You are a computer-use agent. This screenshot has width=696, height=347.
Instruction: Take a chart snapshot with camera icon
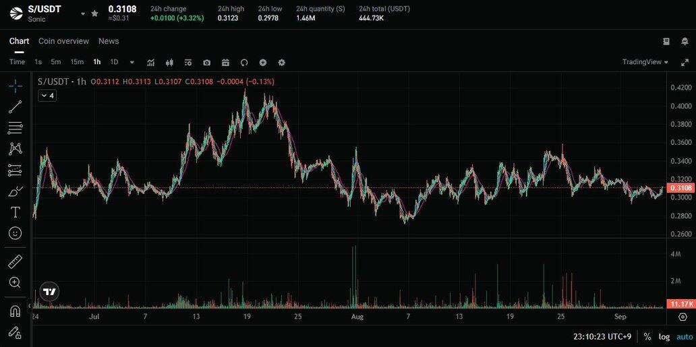pos(207,63)
